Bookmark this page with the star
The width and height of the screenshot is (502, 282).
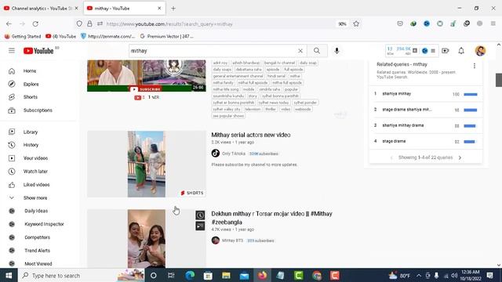click(x=356, y=23)
